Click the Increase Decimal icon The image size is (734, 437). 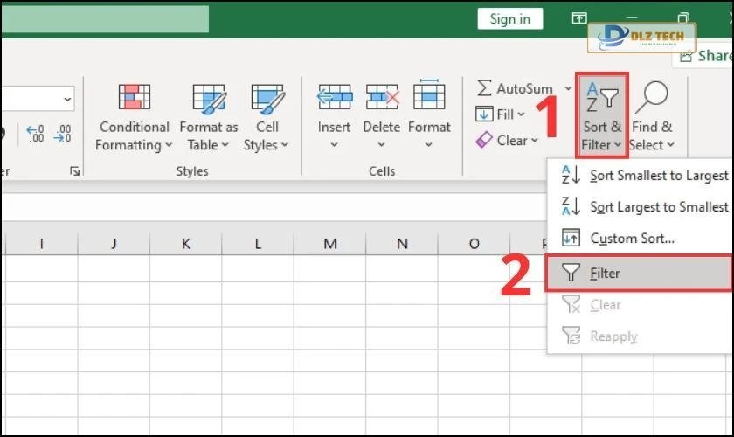[36, 134]
